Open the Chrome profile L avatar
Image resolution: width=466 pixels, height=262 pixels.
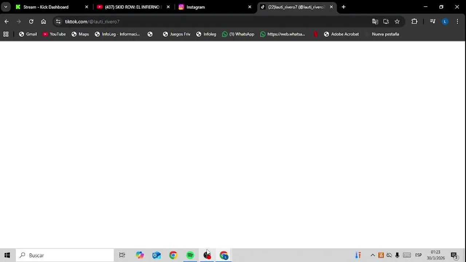coord(445,21)
